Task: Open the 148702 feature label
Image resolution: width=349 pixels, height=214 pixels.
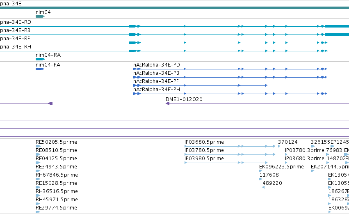Action: [x=336, y=159]
